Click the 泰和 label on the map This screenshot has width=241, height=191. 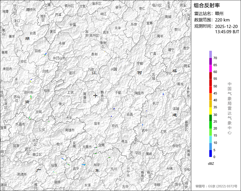click(x=94, y=54)
